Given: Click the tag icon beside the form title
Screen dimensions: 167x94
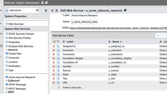Looking at the screenshot, I should (125, 10).
